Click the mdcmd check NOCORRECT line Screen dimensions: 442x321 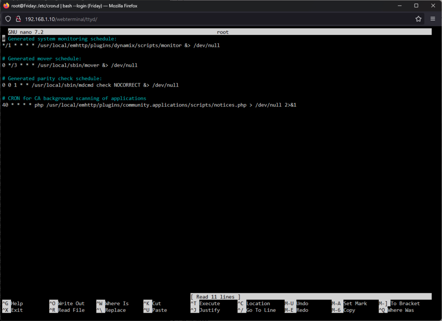90,85
